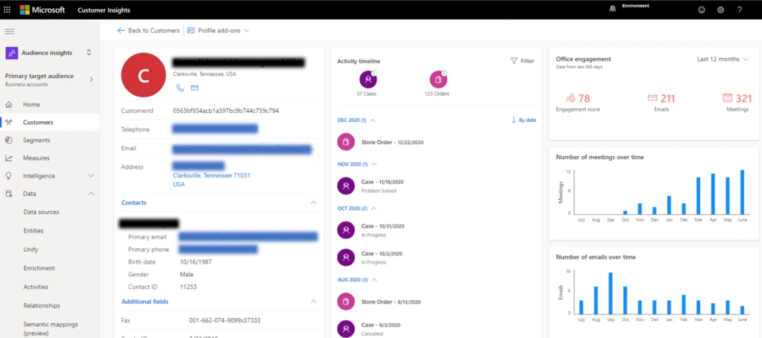Click the Case 8/3/2020 icon
This screenshot has height=338, width=762.
[x=345, y=329]
